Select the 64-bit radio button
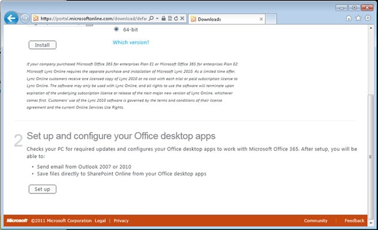Viewport: 378px width, 230px height. pyautogui.click(x=116, y=29)
